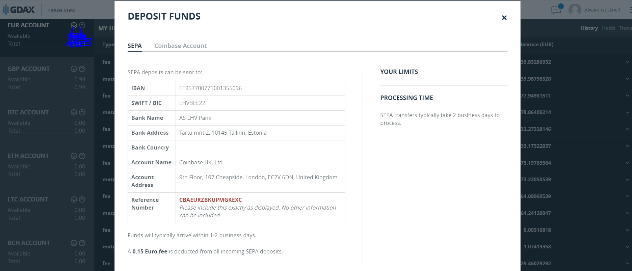Click the GBP account withdraw up-arrow icon
632x271 pixels.
click(x=82, y=69)
